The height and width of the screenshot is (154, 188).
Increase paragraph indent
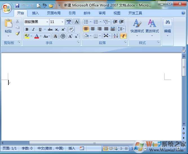121,22
